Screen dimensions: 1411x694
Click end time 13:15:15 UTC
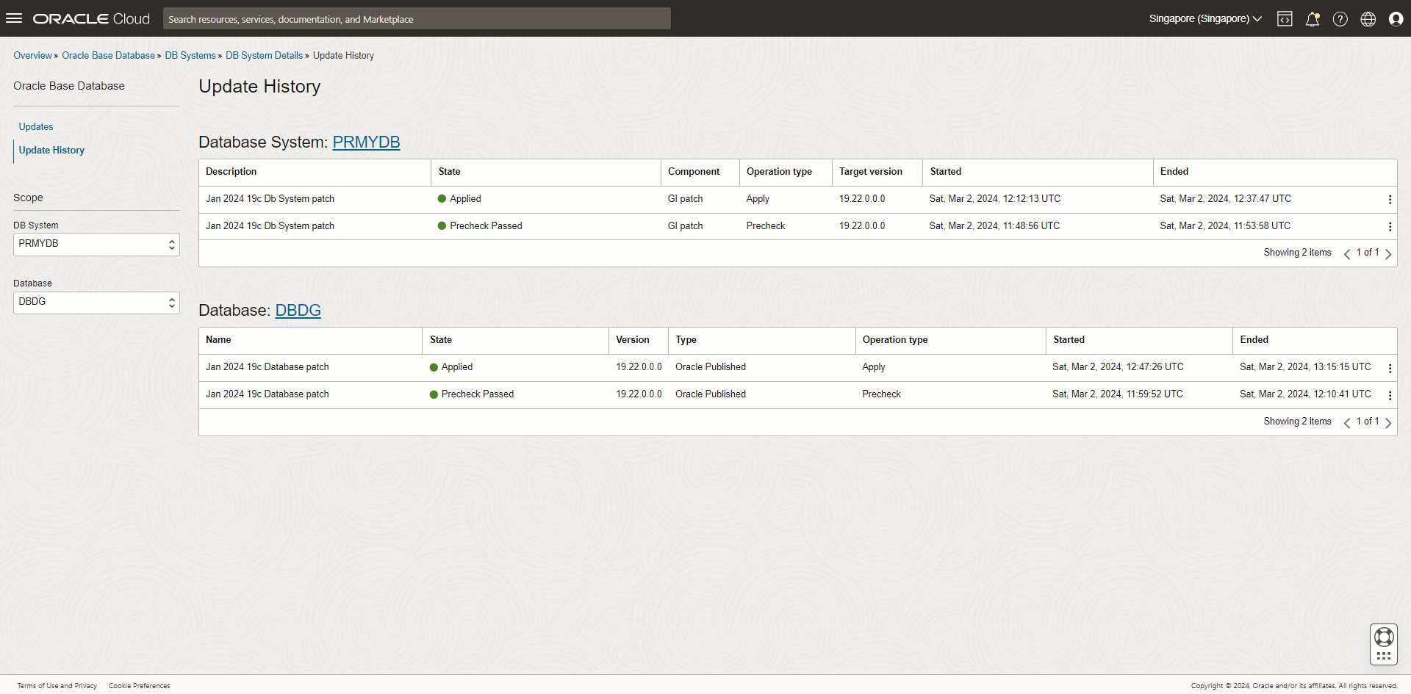tap(1305, 366)
